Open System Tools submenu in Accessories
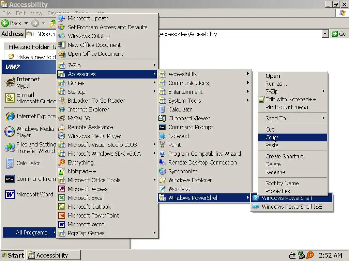The height and width of the screenshot is (261, 349). click(x=205, y=101)
